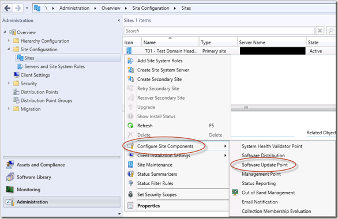
Task: Select Site Configuration in the breadcrumb bar
Action: click(x=151, y=8)
